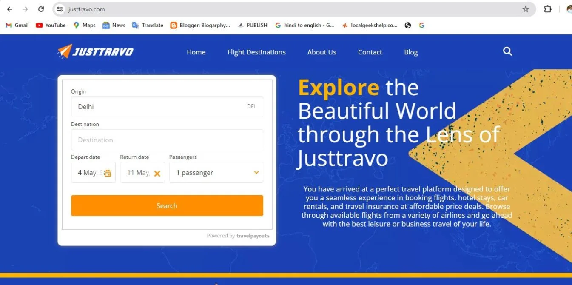Follow the travelpayouts link
The image size is (572, 285).
(x=253, y=236)
